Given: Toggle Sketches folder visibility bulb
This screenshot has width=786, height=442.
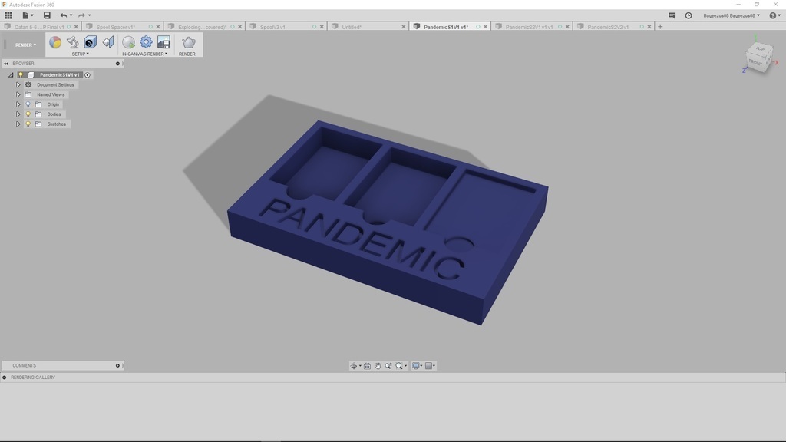Looking at the screenshot, I should point(28,124).
